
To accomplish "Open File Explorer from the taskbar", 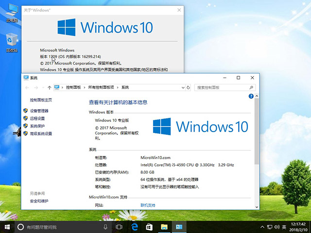I will (x=164, y=227).
